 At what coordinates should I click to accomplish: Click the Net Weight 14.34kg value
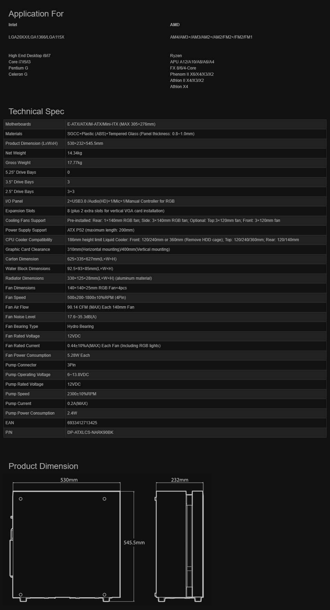point(75,153)
